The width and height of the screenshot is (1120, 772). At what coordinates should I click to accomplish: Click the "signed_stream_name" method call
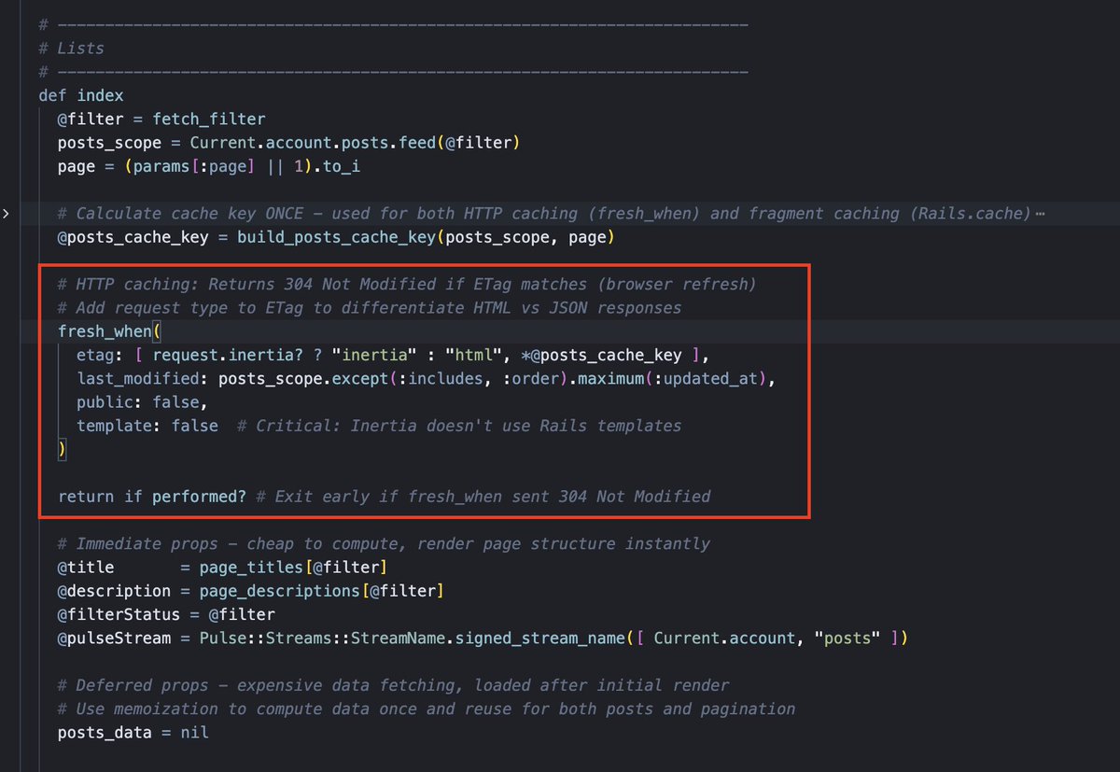coord(539,639)
